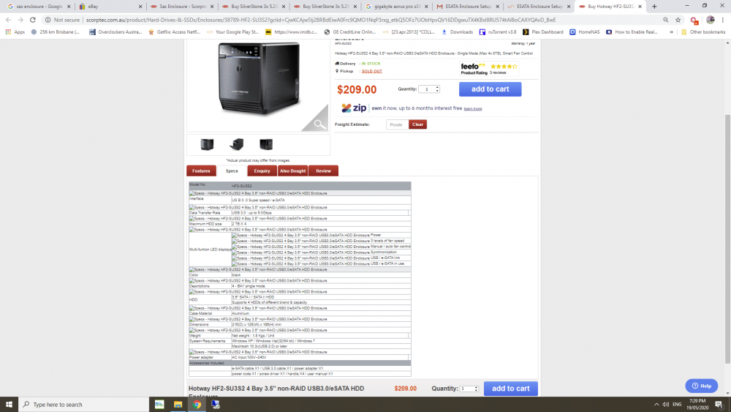
Task: Open the Downloads bookmark
Action: 458,32
